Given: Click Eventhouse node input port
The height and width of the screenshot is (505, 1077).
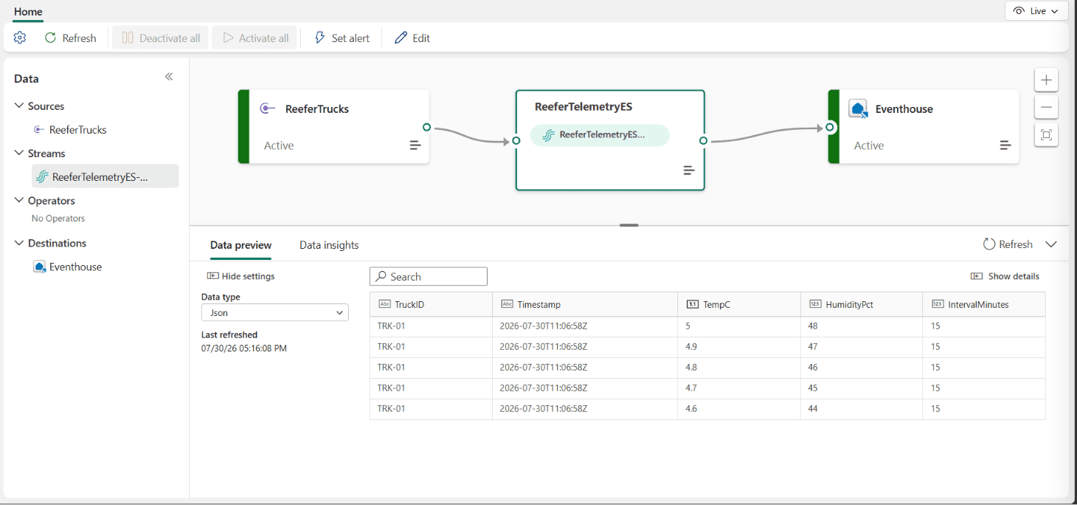Looking at the screenshot, I should (830, 128).
